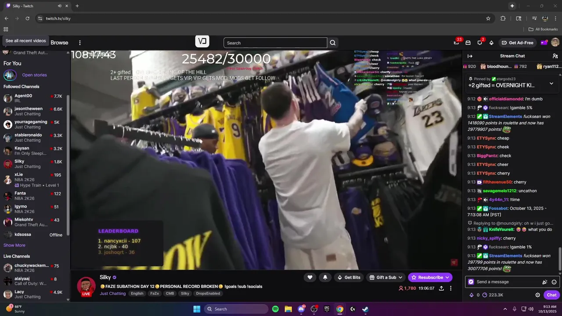Viewport: 562px width, 316px height.
Task: Click the Twitch search input field
Action: pos(275,43)
